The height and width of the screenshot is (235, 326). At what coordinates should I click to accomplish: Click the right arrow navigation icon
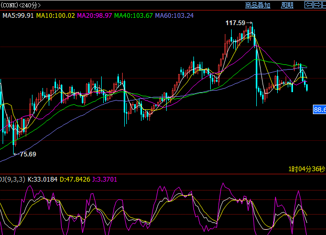point(317,5)
